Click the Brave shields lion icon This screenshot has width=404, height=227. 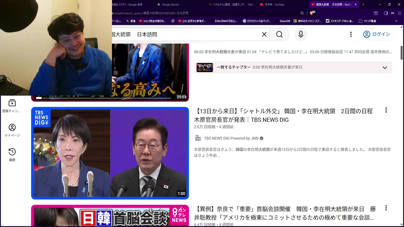312,13
